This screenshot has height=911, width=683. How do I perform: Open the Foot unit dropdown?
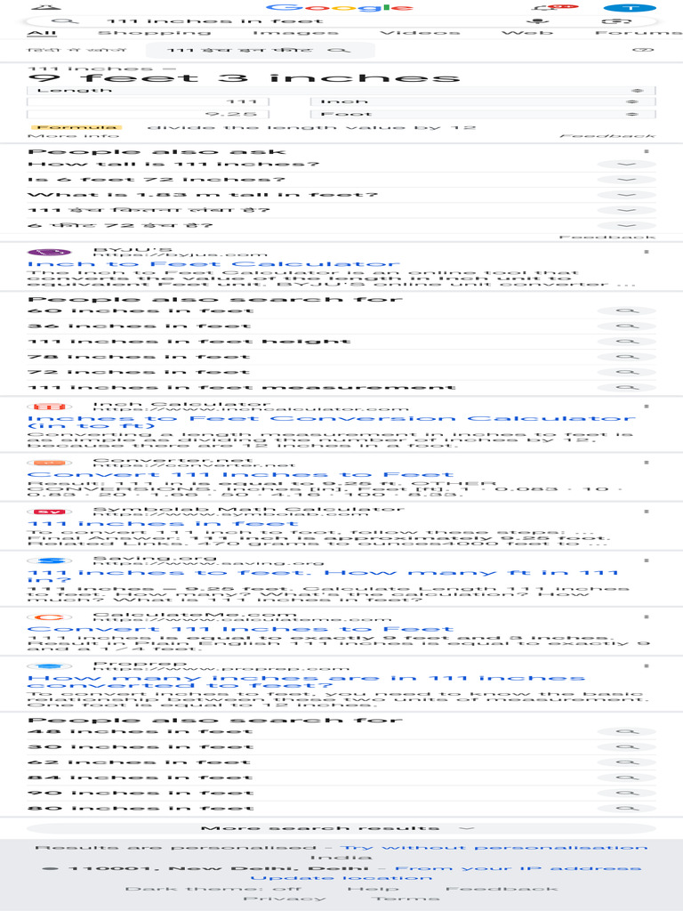click(483, 115)
